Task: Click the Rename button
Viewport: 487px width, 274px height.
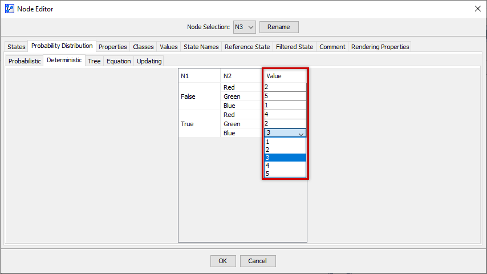Action: [x=279, y=27]
